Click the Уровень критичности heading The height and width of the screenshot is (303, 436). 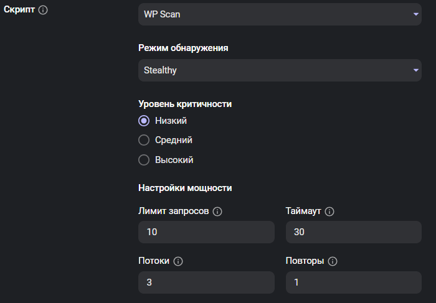tap(185, 104)
